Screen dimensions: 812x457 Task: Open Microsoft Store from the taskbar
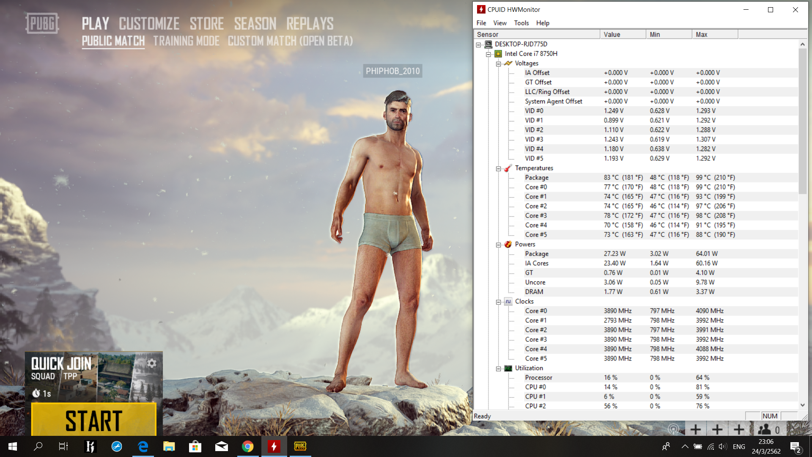coord(195,446)
